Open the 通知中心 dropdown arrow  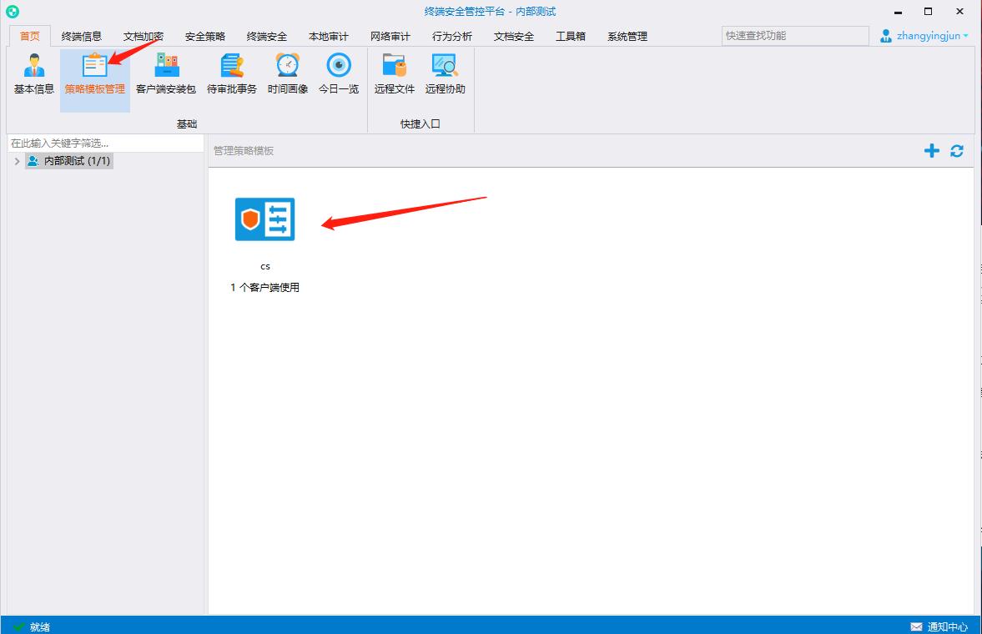click(x=968, y=626)
